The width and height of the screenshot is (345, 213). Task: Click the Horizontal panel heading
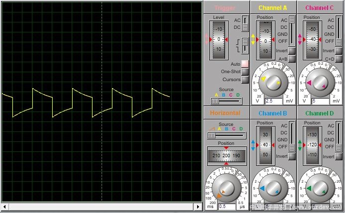click(x=225, y=113)
